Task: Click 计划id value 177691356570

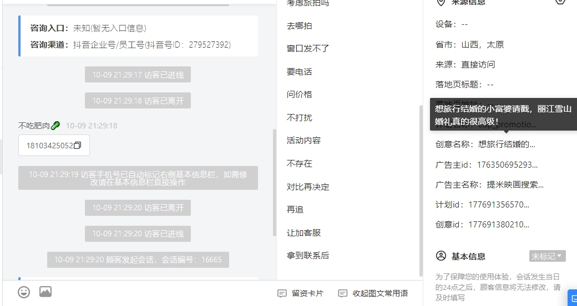Action: tap(499, 205)
